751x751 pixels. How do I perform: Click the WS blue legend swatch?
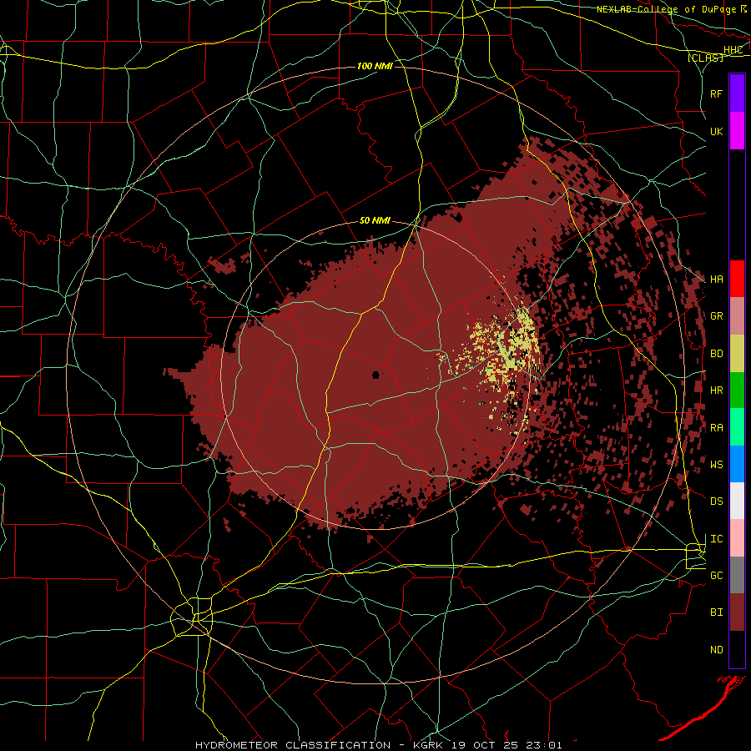click(737, 464)
